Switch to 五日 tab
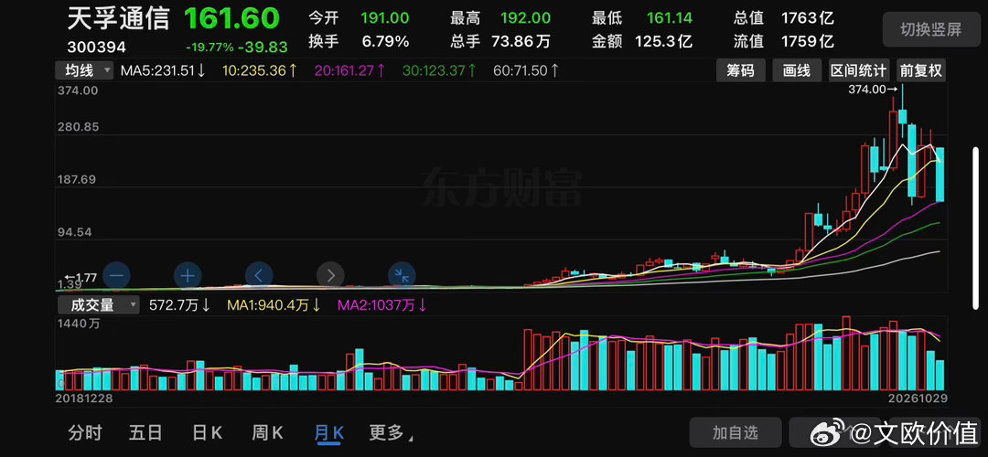The height and width of the screenshot is (457, 988). pos(145,432)
